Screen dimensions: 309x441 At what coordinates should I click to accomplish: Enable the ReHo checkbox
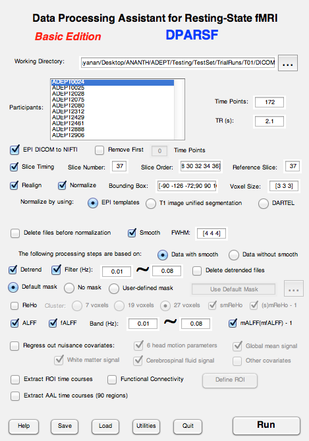pyautogui.click(x=14, y=306)
